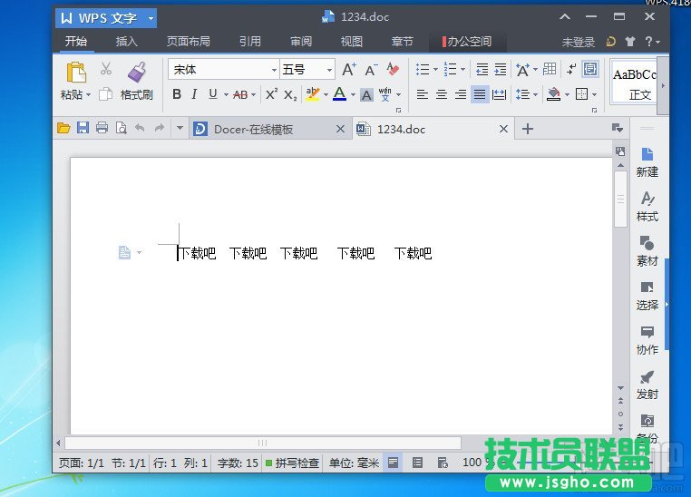Align text right

(x=461, y=94)
